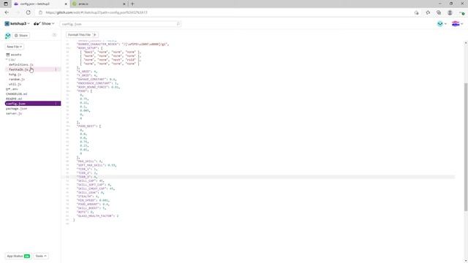Open the user avatar dropdown at top right
Screen dimensions: 468x263
coord(442,24)
